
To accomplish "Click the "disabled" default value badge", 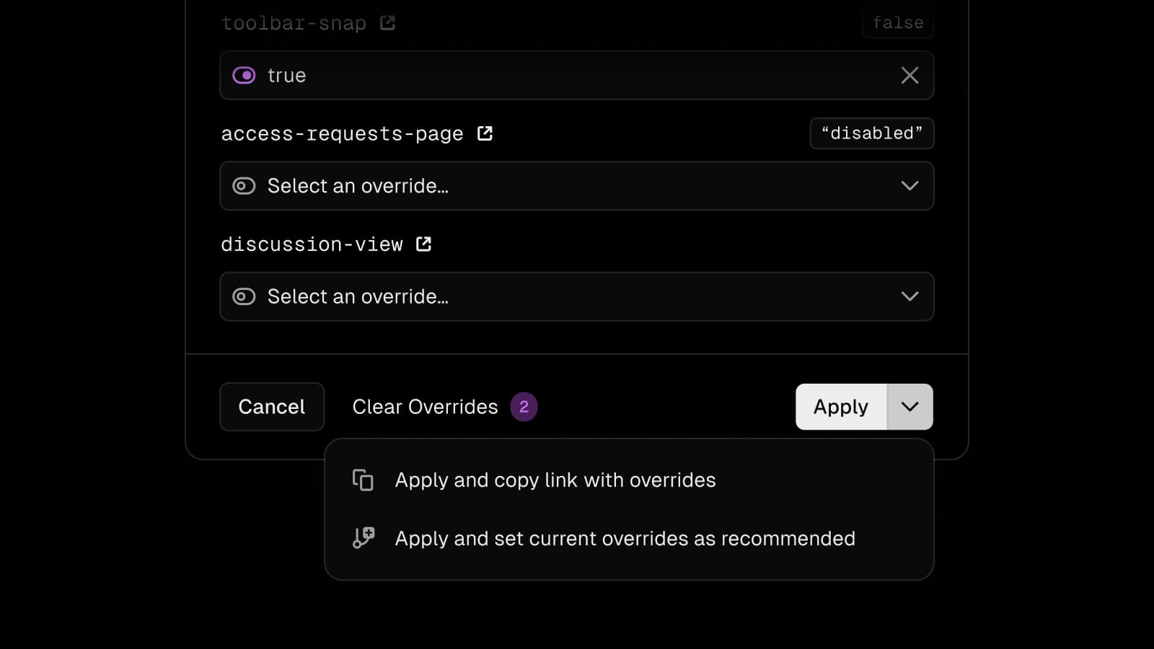I will [871, 133].
